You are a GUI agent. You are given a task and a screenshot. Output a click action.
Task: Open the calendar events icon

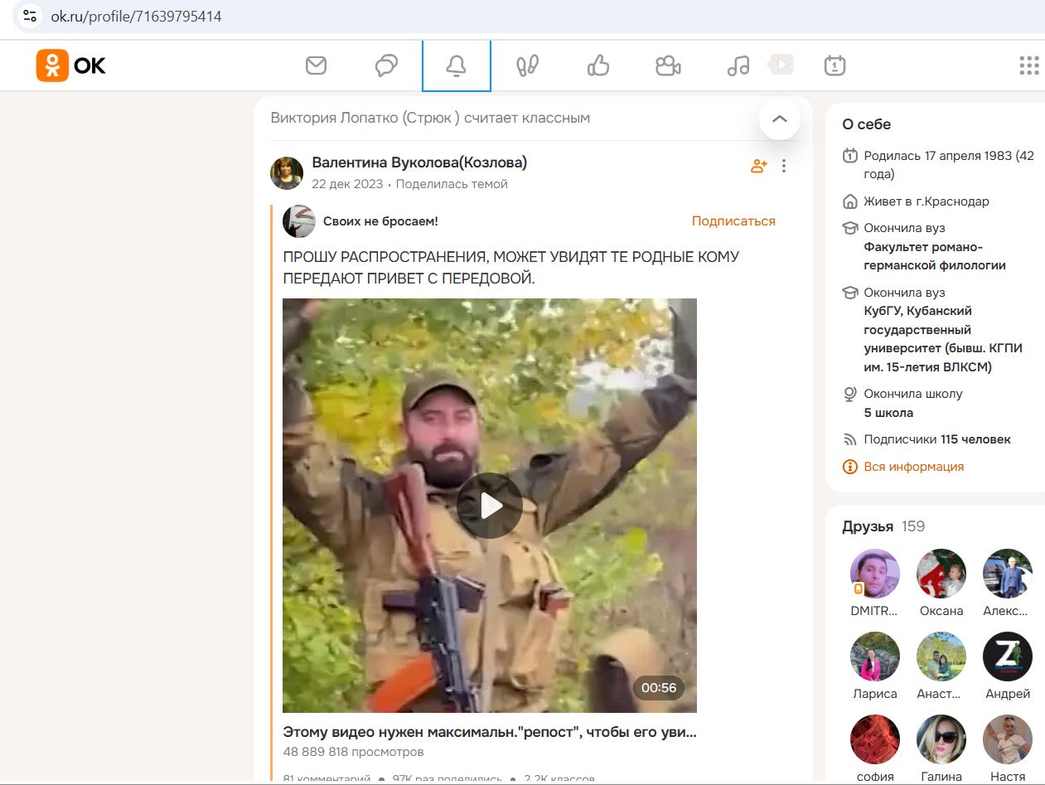tap(835, 65)
